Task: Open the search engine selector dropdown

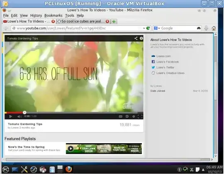Action: click(157, 28)
